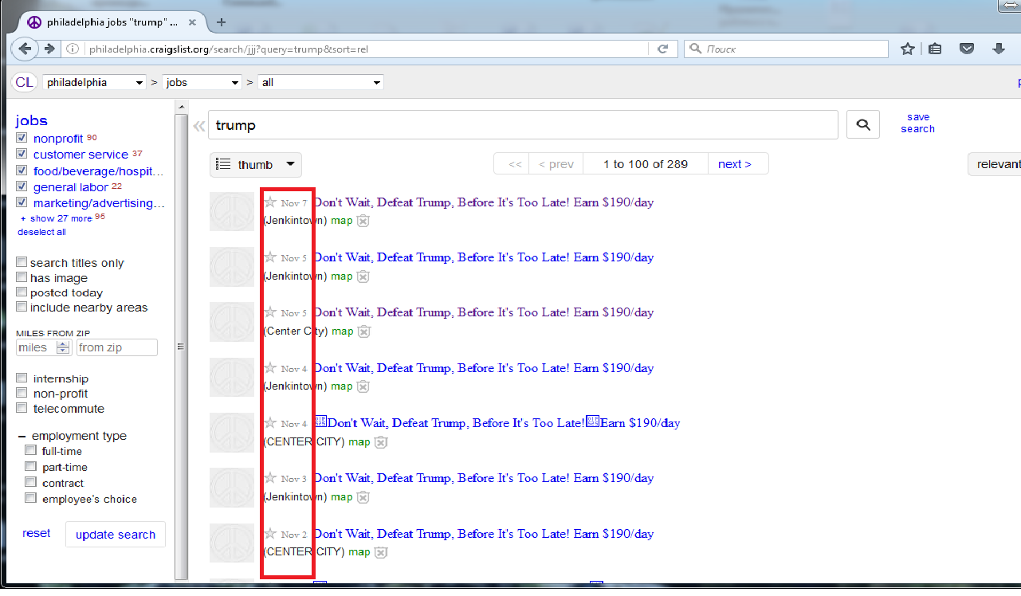Click the browser forward arrow button
This screenshot has height=596, width=1021.
pos(49,49)
